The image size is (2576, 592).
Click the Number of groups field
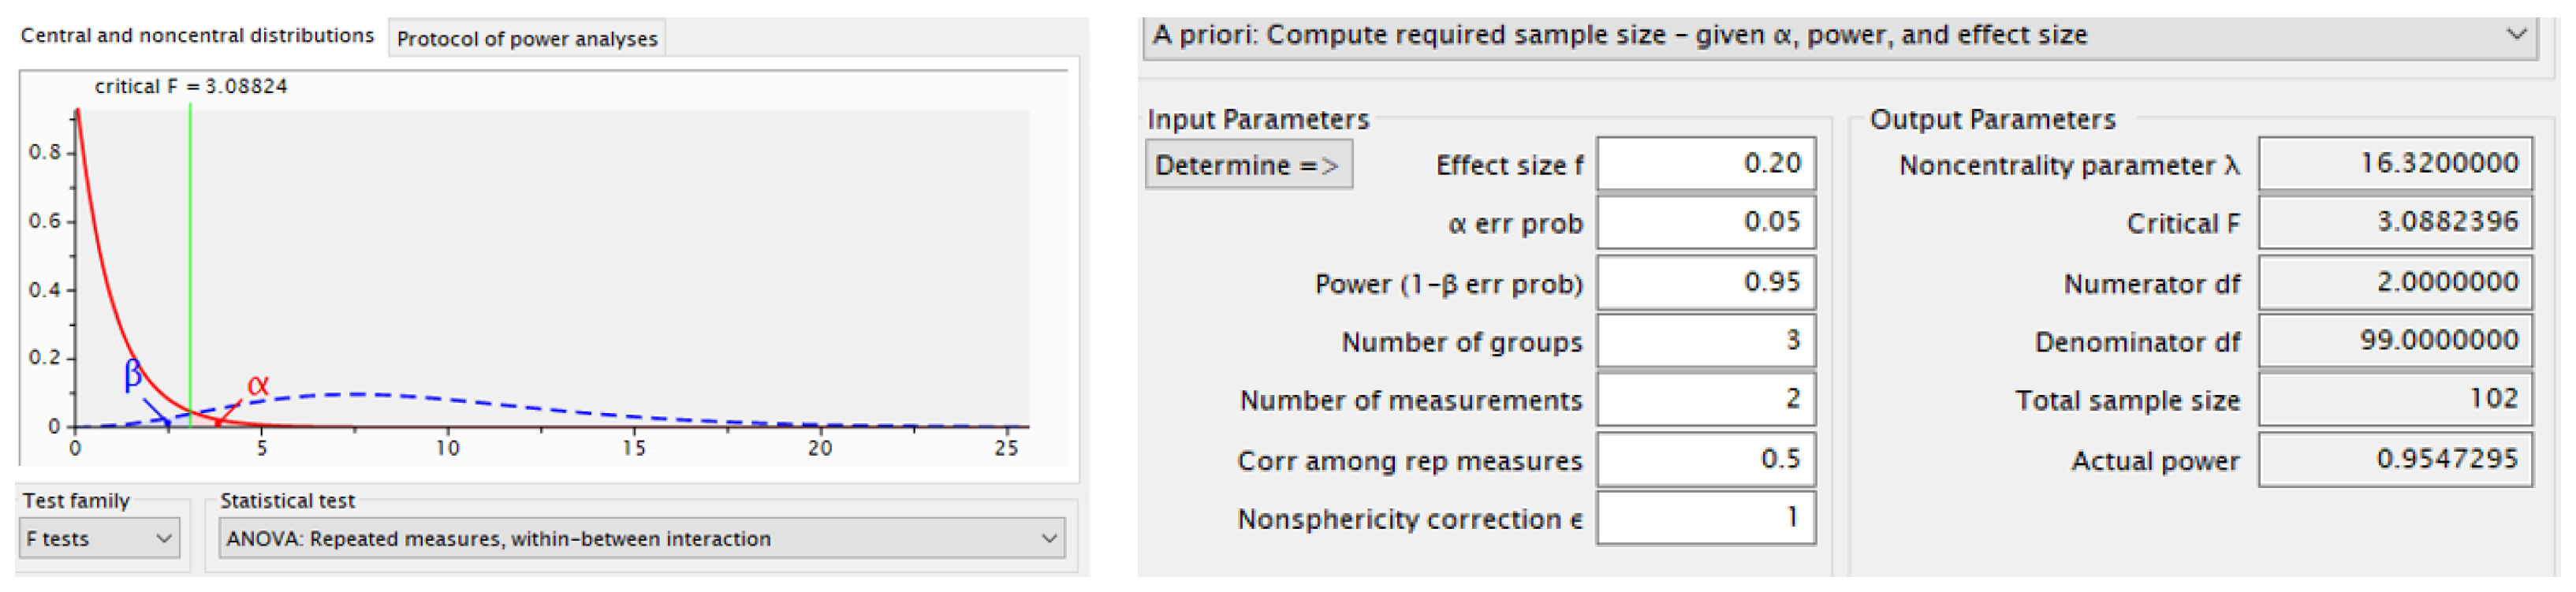point(1705,341)
